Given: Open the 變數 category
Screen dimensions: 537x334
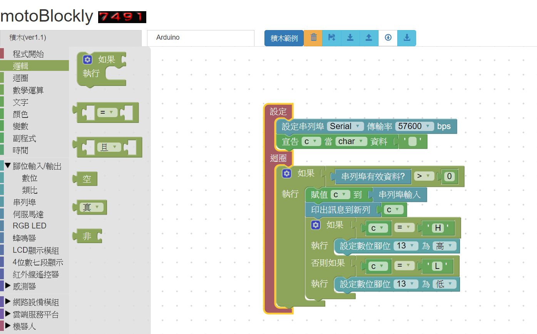Looking at the screenshot, I should pos(35,126).
